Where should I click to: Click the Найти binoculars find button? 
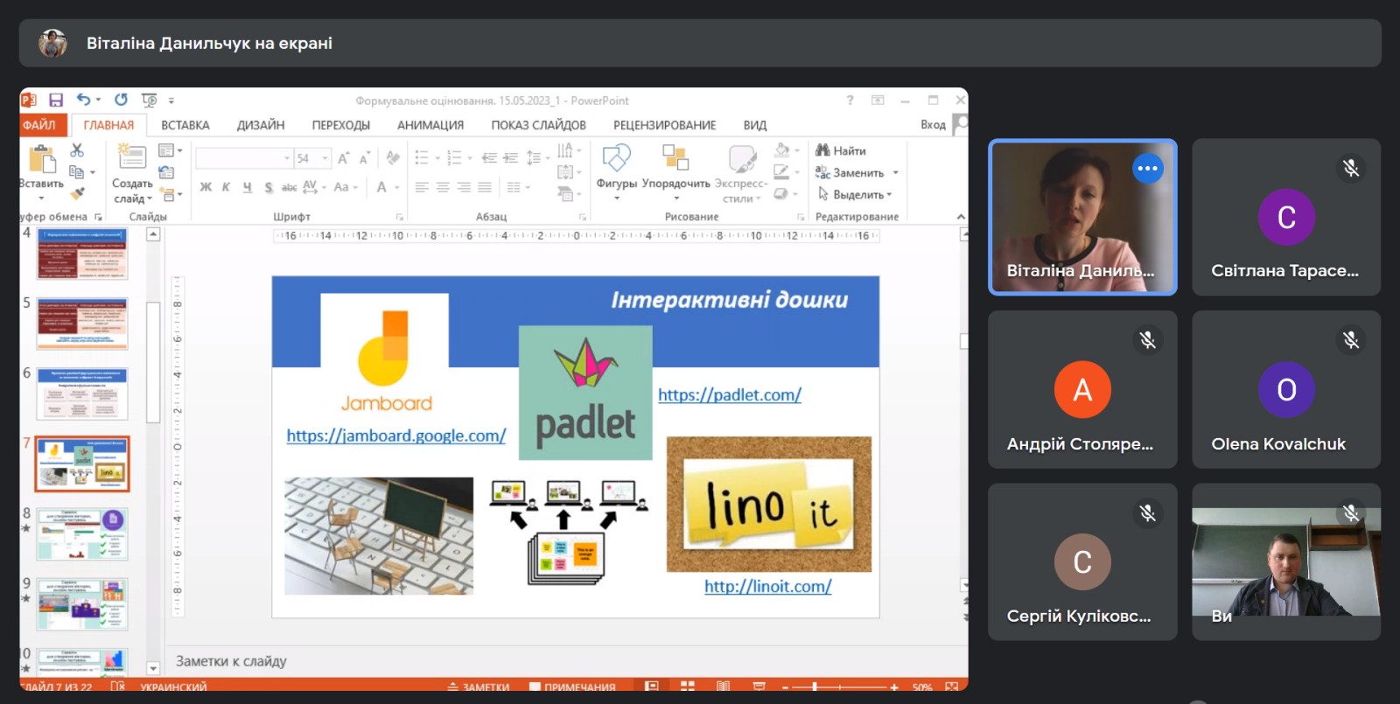(x=841, y=150)
